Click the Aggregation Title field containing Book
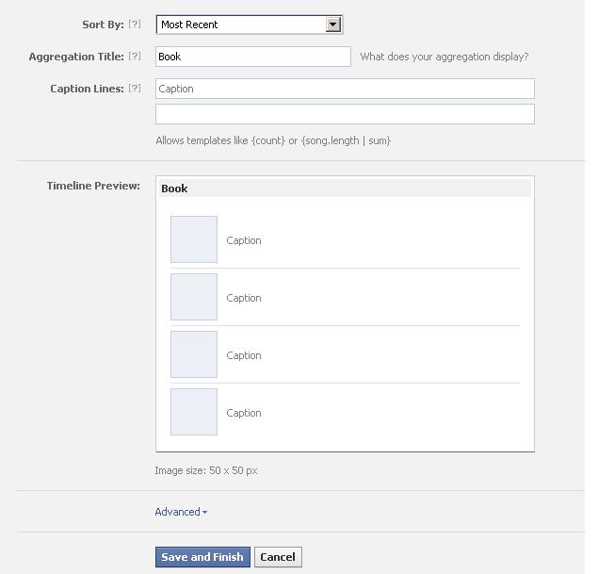 [x=252, y=57]
